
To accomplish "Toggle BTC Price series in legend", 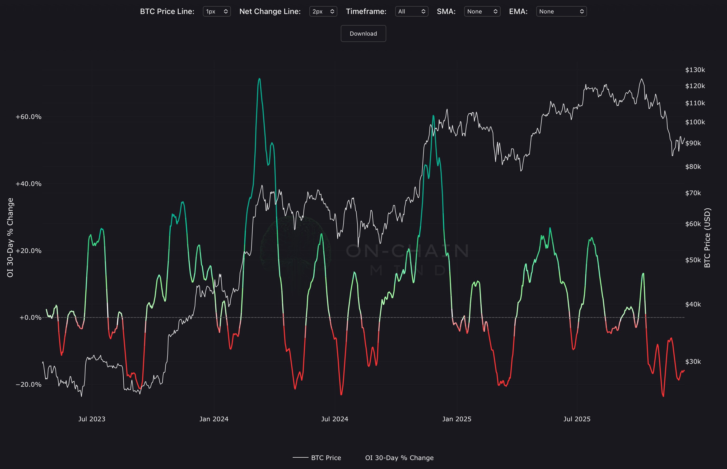I will (x=326, y=458).
